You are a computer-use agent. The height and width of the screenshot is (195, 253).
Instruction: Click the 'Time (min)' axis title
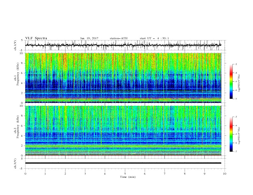128,177
